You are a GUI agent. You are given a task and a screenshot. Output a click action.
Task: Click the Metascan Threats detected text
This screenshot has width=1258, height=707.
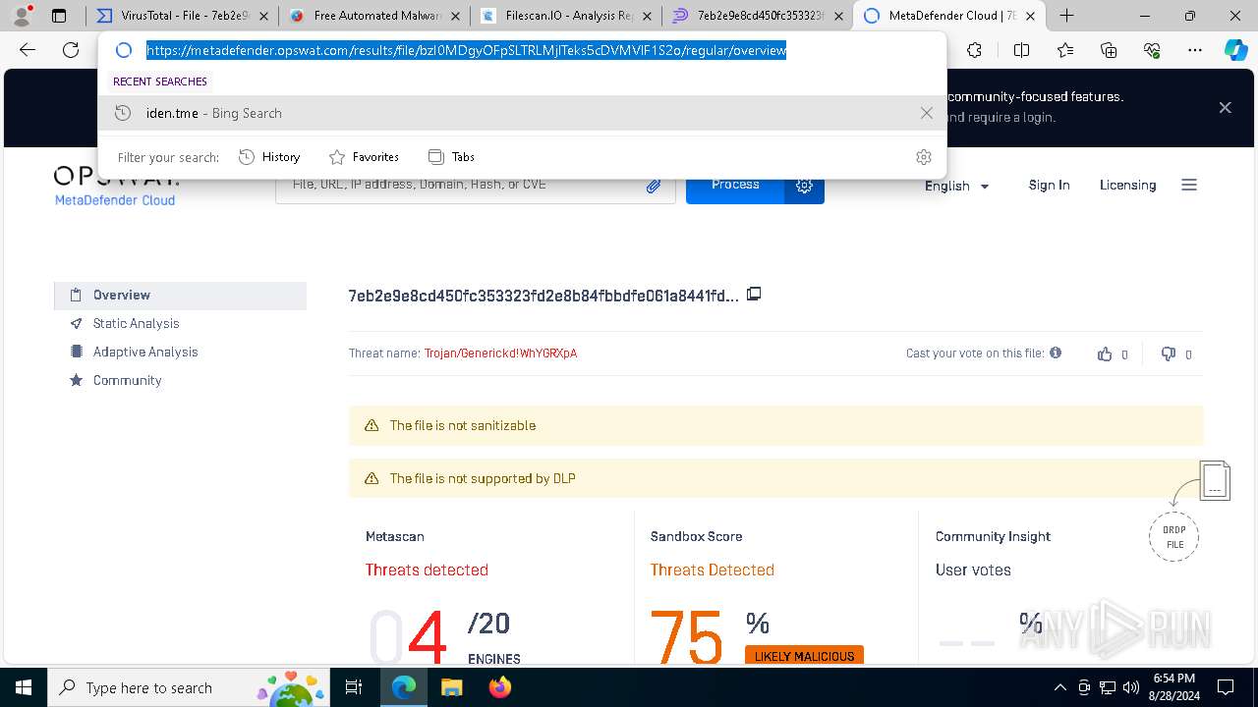pos(427,570)
